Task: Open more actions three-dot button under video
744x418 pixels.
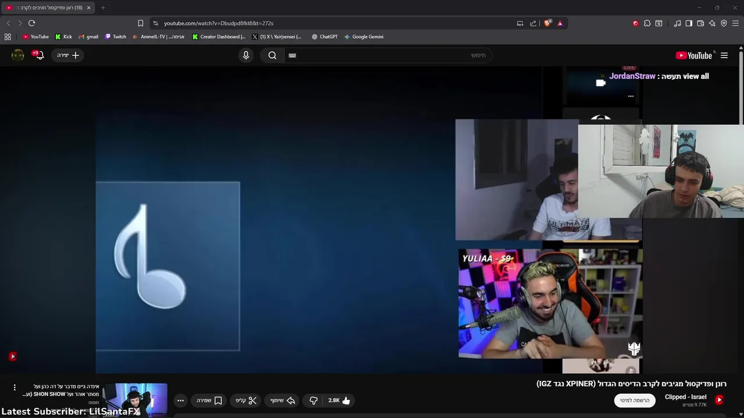Action: point(180,401)
